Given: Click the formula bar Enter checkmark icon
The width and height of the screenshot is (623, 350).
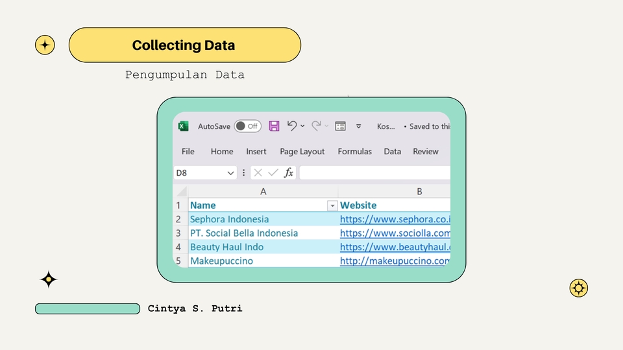Looking at the screenshot, I should (273, 172).
